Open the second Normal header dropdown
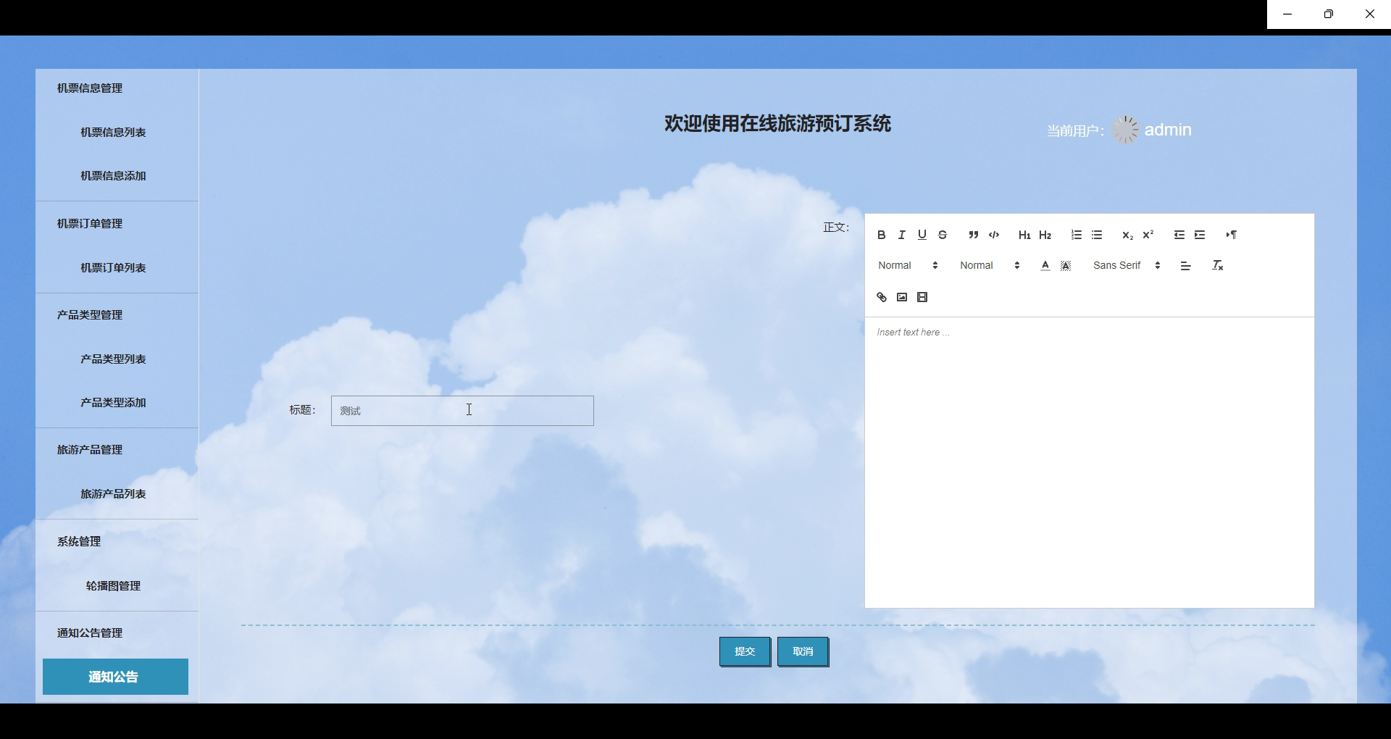Image resolution: width=1391 pixels, height=739 pixels. [990, 266]
